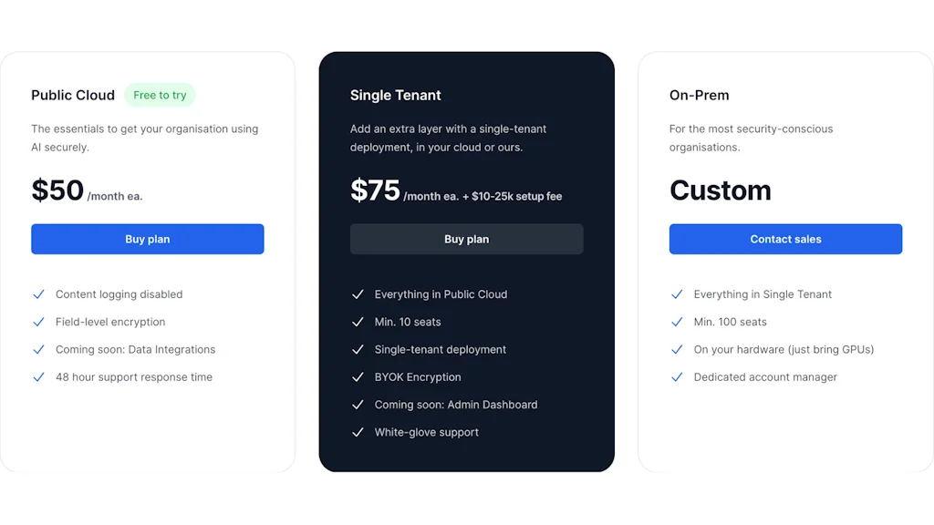Click Coming soon: Admin Dashboard feature text
This screenshot has width=934, height=525.
(456, 405)
